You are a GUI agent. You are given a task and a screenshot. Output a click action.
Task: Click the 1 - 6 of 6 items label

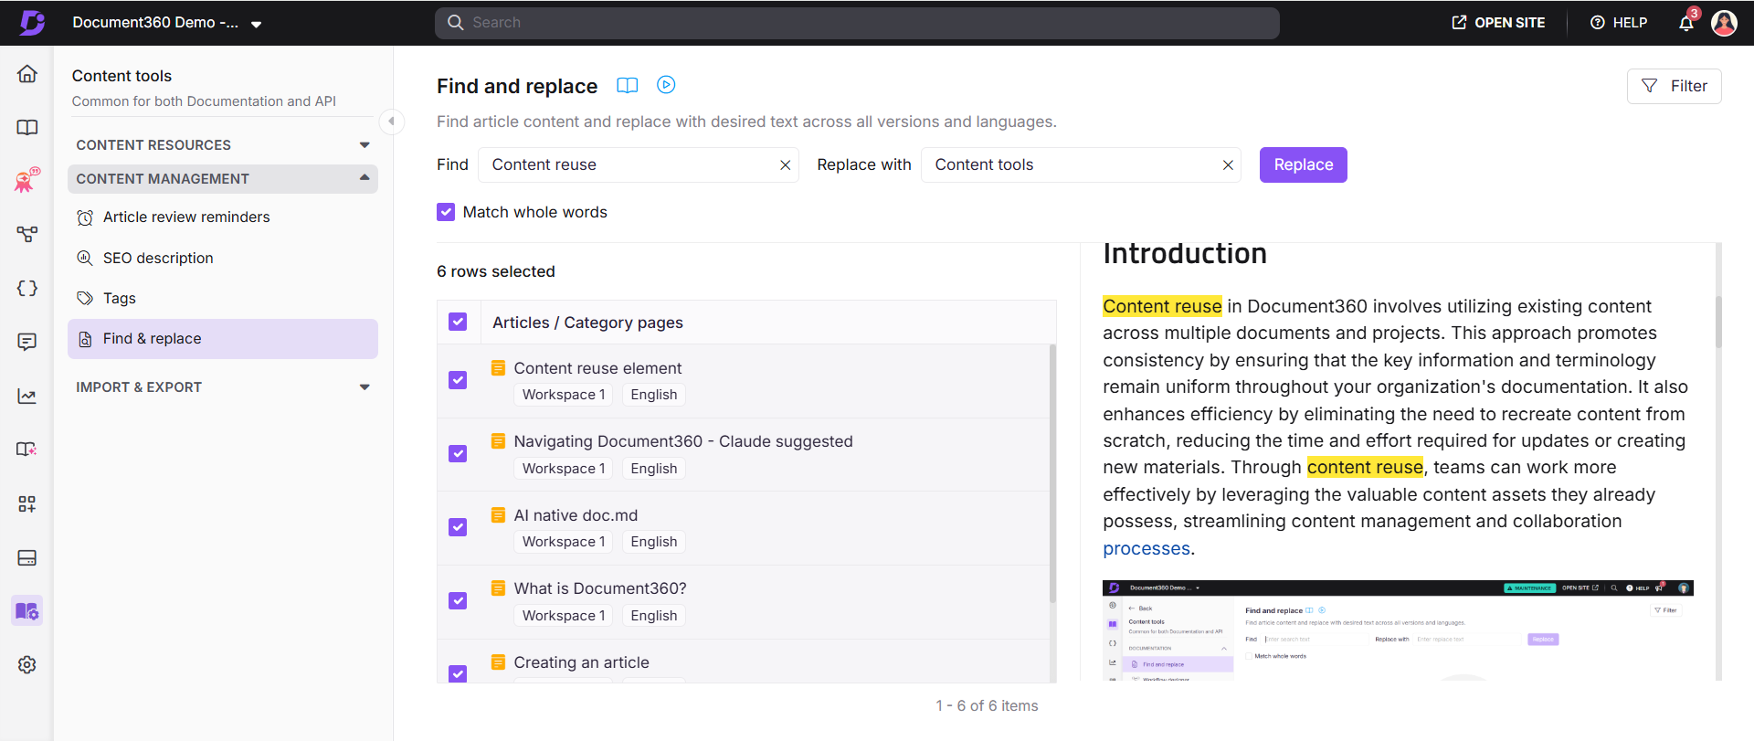point(987,705)
